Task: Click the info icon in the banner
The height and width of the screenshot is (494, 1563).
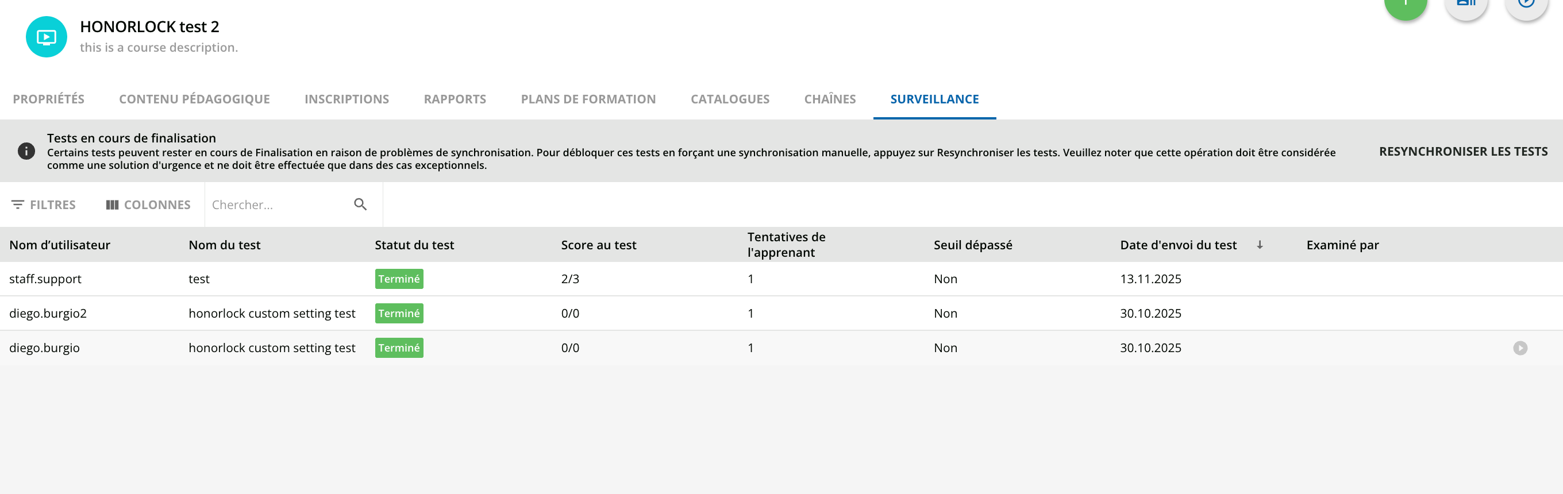Action: click(26, 151)
